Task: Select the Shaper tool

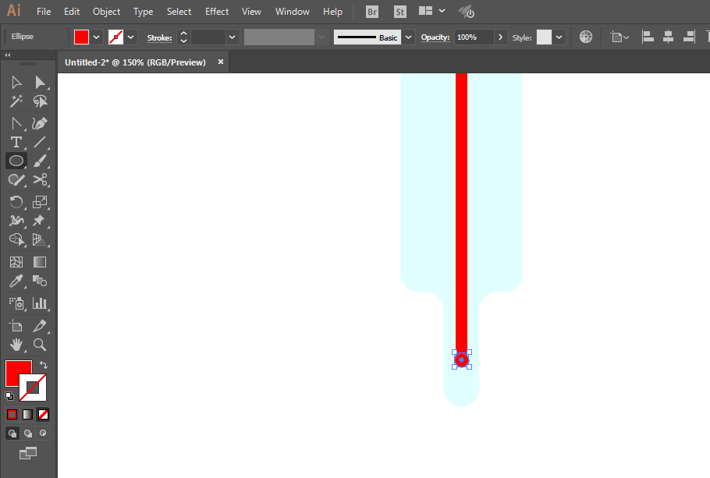Action: point(16,179)
